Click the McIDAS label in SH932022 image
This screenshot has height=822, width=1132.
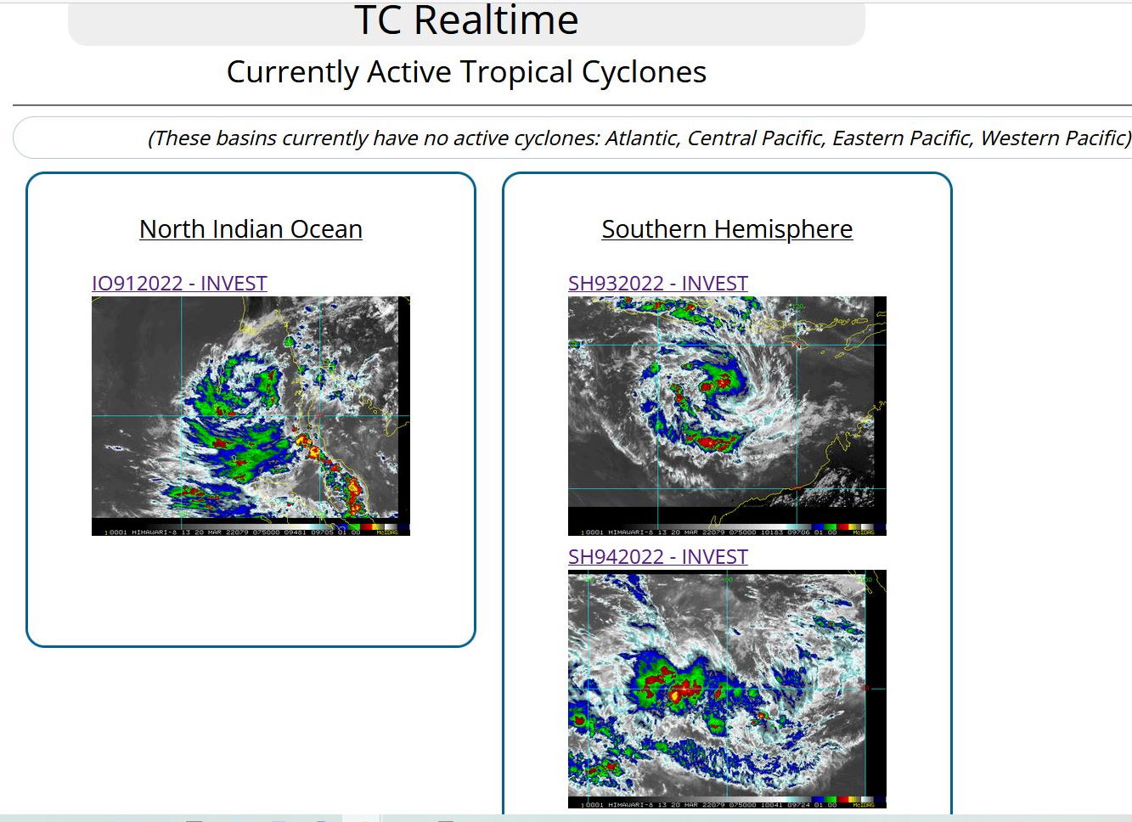(x=863, y=532)
